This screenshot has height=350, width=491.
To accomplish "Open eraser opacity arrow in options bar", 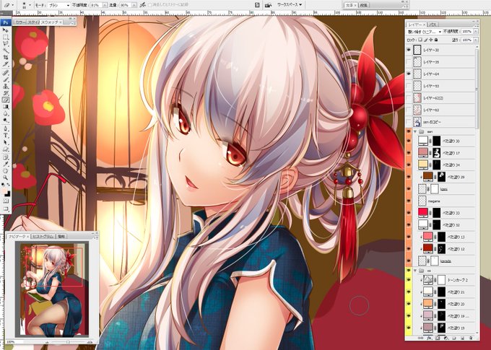I will click(105, 5).
